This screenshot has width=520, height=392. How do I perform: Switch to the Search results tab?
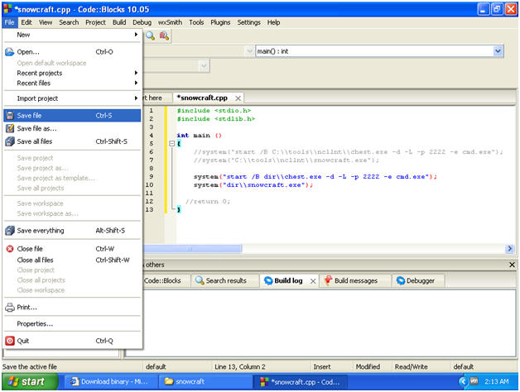pyautogui.click(x=225, y=280)
